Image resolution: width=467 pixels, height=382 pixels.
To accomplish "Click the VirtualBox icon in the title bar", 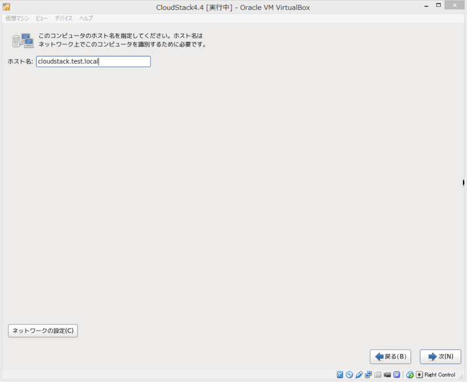I will pyautogui.click(x=6, y=5).
